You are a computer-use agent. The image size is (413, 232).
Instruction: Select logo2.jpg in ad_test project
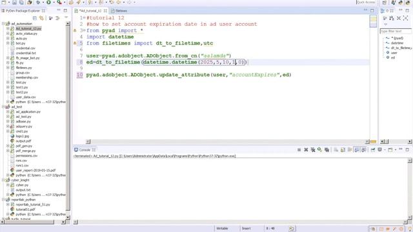tap(23, 136)
